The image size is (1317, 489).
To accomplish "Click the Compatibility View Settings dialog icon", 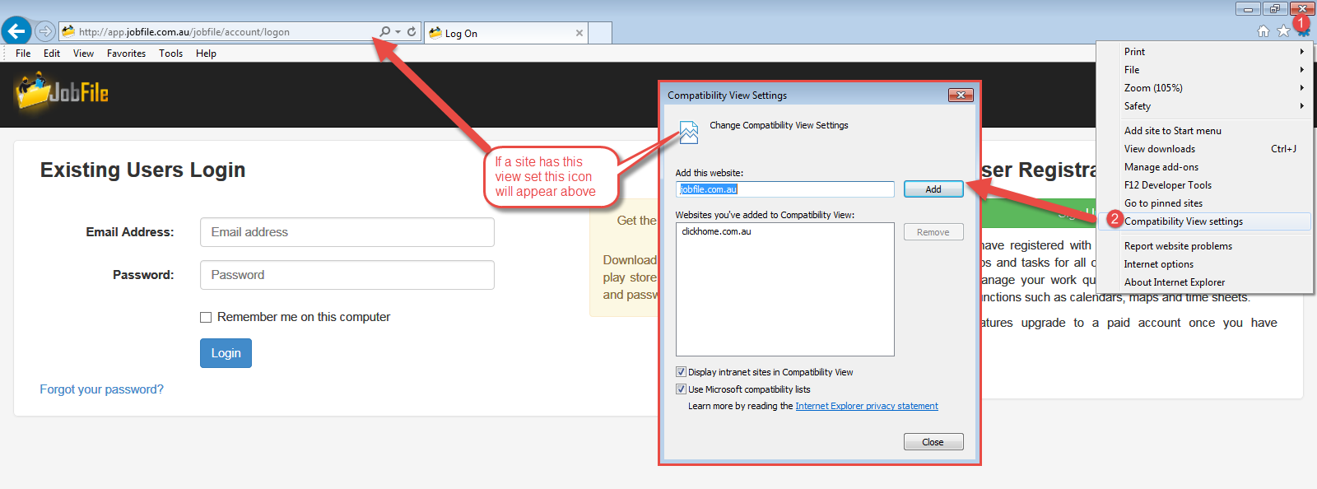I will point(688,132).
